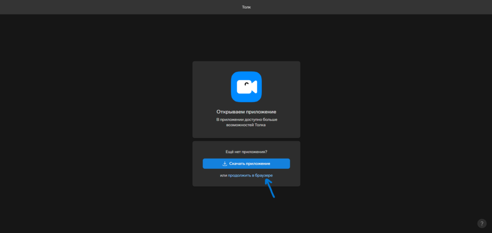Click the Скачать приложение download button
492x233 pixels.
pyautogui.click(x=246, y=163)
